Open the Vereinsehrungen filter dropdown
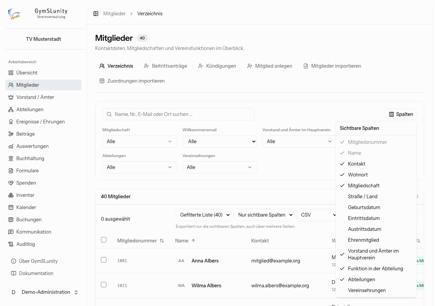This screenshot has height=306, width=435. click(220, 167)
